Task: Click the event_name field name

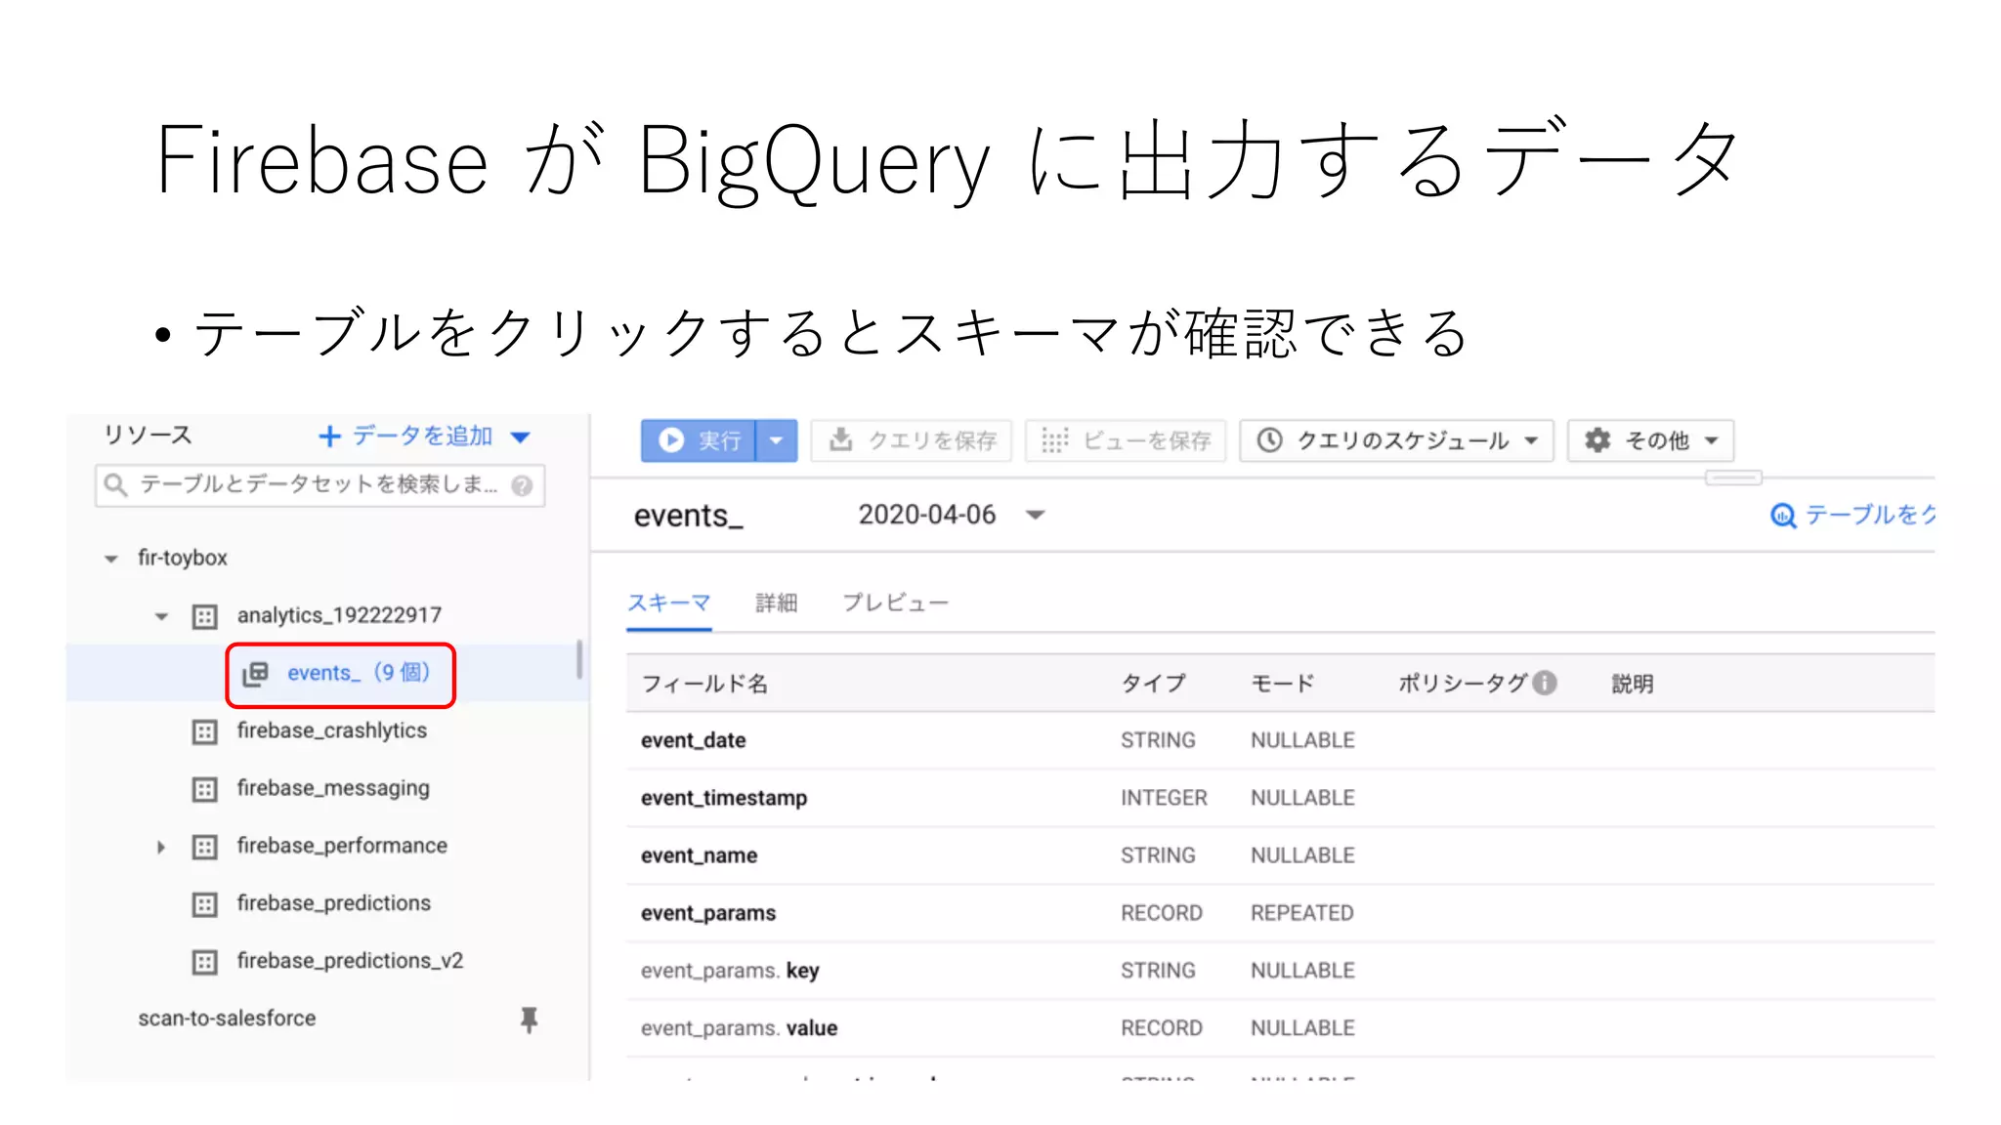Action: click(x=700, y=855)
